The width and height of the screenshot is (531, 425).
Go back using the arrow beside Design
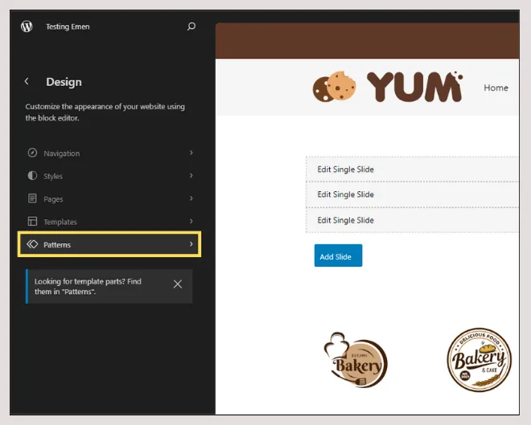pos(27,81)
